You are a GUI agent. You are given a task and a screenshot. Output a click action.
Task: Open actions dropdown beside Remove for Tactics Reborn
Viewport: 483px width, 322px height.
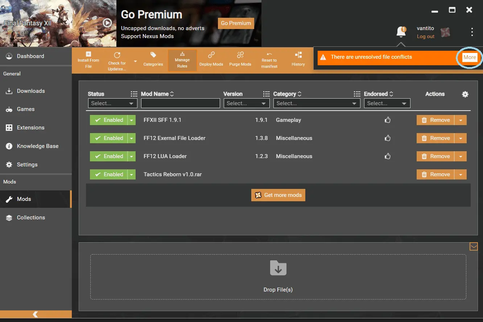pyautogui.click(x=461, y=174)
